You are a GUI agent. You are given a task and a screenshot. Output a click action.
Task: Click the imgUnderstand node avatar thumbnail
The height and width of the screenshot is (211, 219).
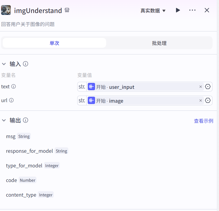coord(6,10)
